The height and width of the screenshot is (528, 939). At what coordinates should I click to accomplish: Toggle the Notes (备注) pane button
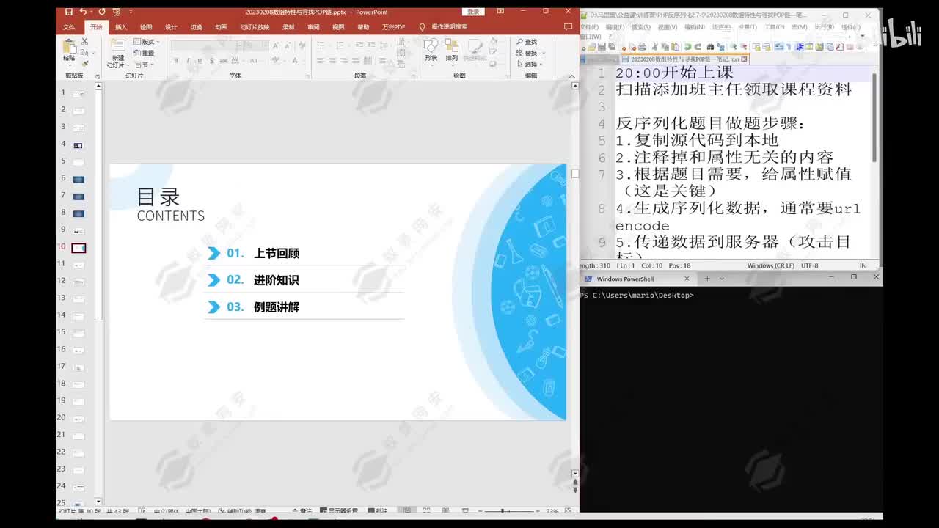point(302,511)
